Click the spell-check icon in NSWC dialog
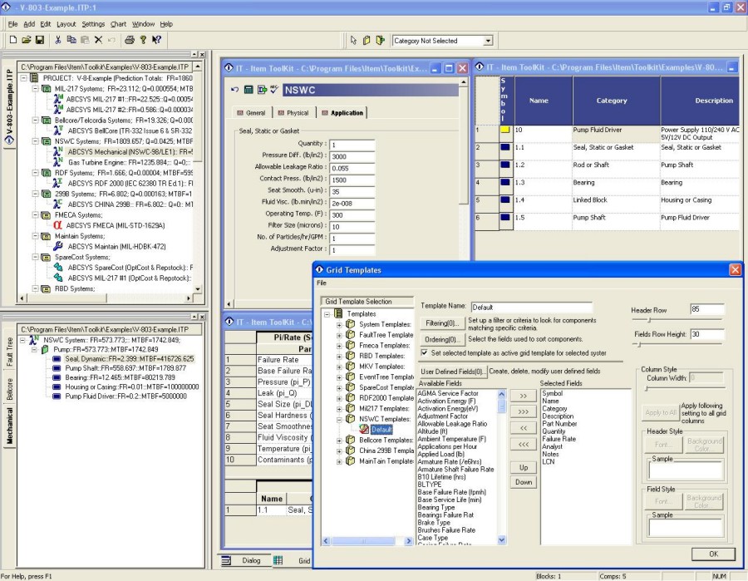Screen dimensions: 748x581 tap(274, 90)
